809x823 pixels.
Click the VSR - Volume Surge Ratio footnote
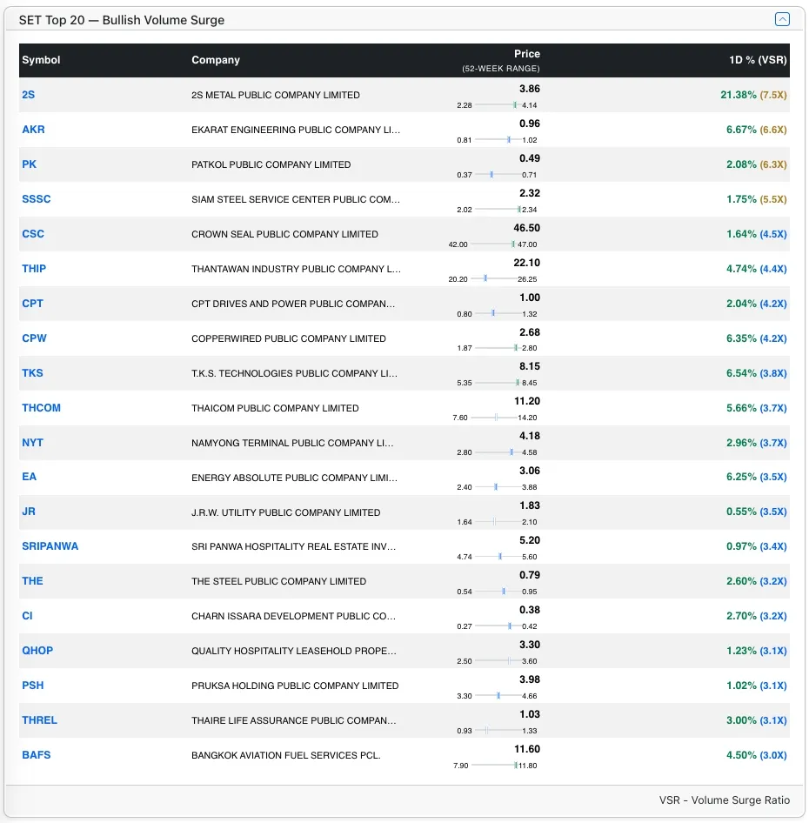724,800
